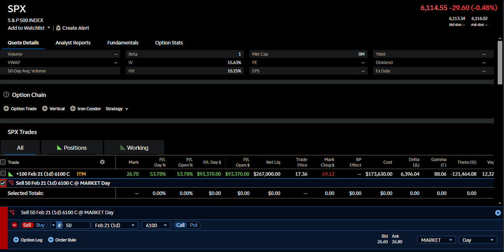The height and width of the screenshot is (252, 504).
Task: Open the trade table column settings gear
Action: [x=102, y=162]
